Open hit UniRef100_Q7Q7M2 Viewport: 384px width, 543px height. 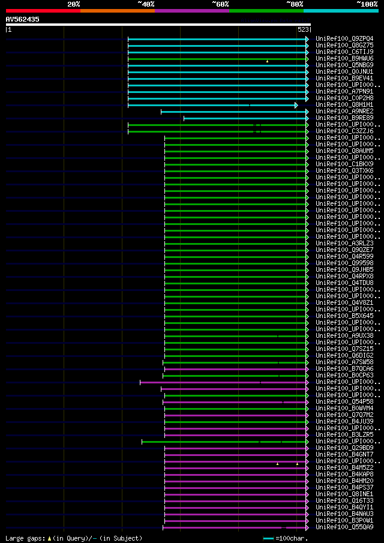[344, 415]
